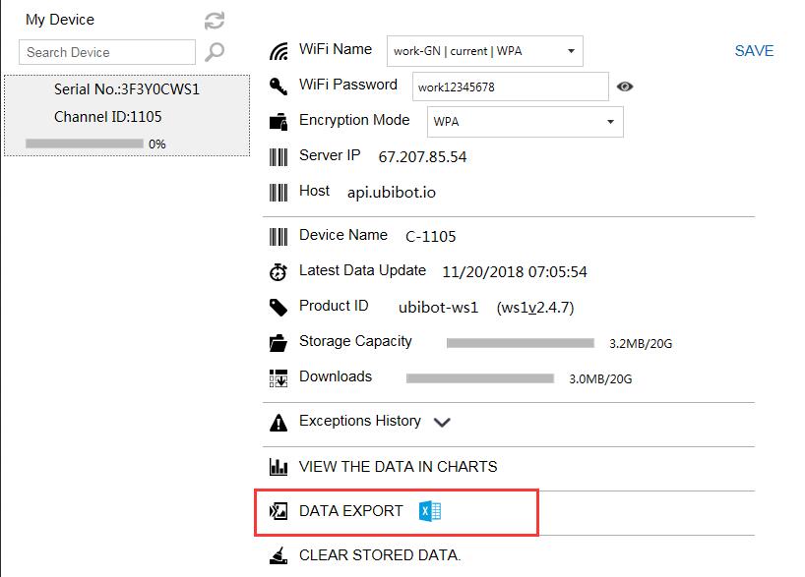Viewport: 805px width, 577px height.
Task: Click the Excel export icon
Action: tap(430, 511)
